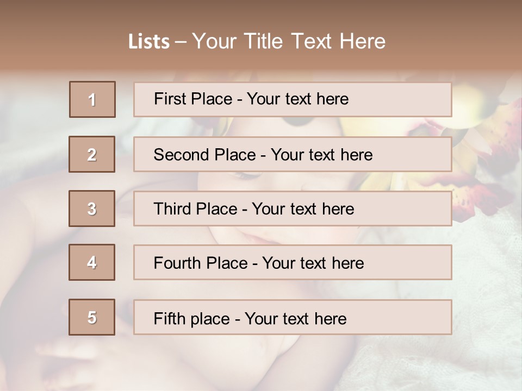
Task: Click the number 1 box
Action: coord(92,99)
